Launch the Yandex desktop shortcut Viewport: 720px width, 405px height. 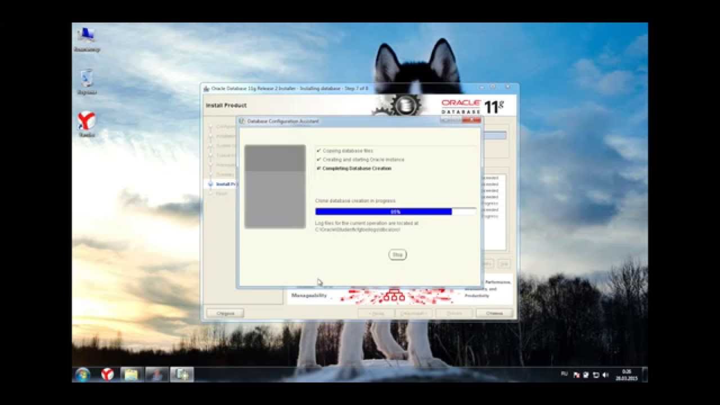pyautogui.click(x=87, y=124)
